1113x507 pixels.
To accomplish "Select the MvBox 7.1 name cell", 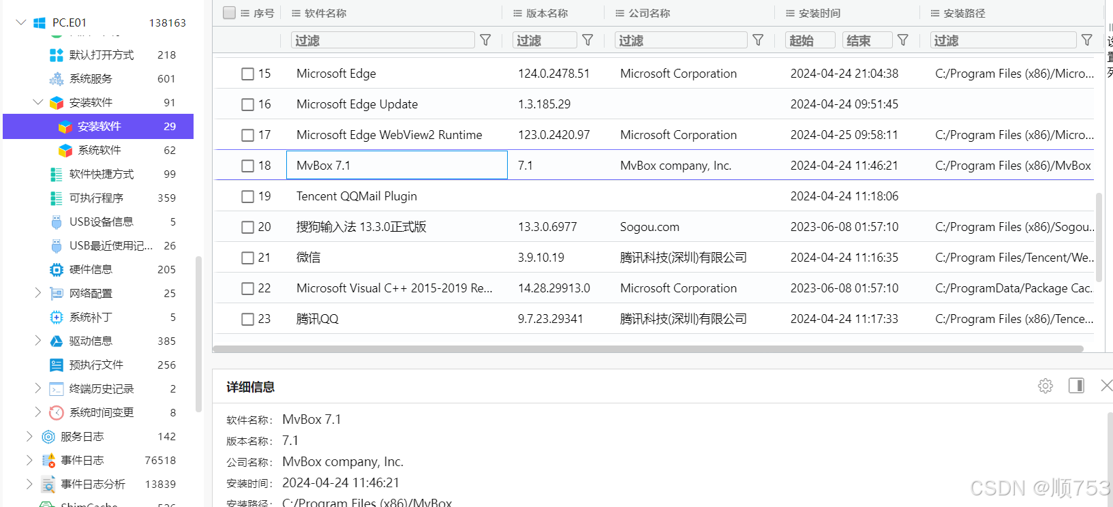I will pyautogui.click(x=397, y=166).
